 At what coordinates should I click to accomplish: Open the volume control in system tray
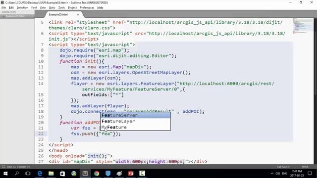point(278,174)
